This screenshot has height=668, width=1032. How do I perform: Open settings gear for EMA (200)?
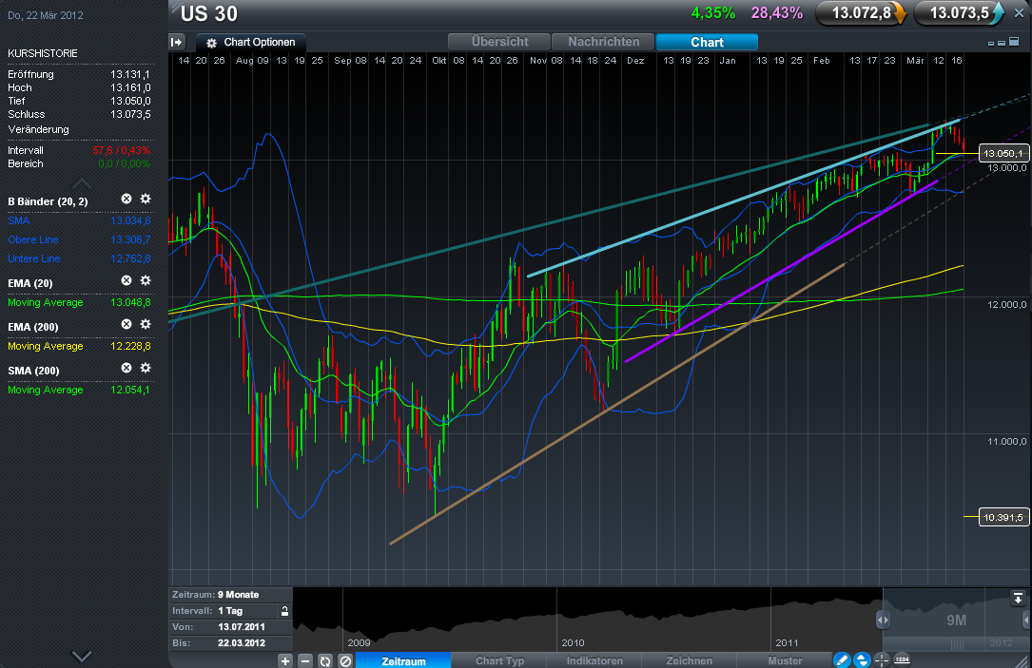(x=146, y=324)
